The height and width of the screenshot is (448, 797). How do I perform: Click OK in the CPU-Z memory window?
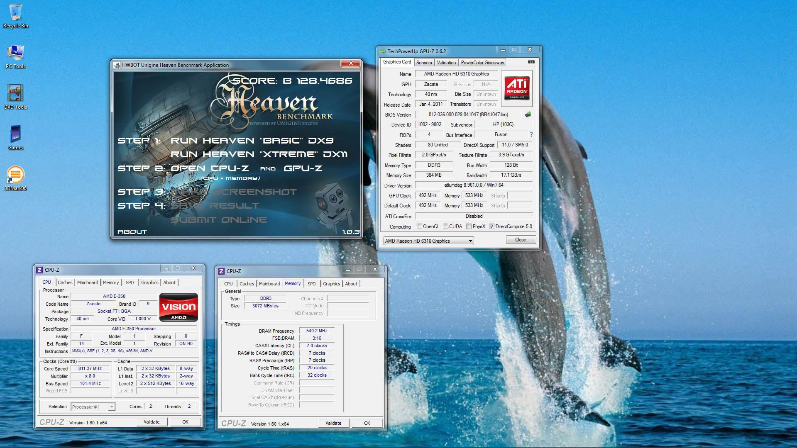[367, 423]
